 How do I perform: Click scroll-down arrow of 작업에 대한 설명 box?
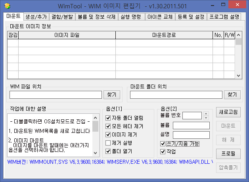pyautogui.click(x=95, y=153)
